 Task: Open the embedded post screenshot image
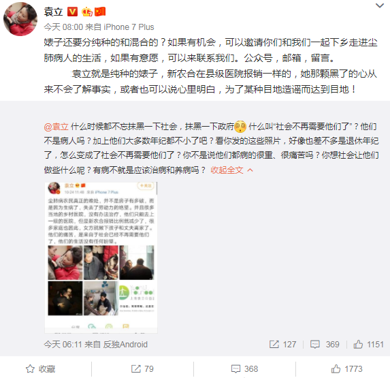point(101,257)
